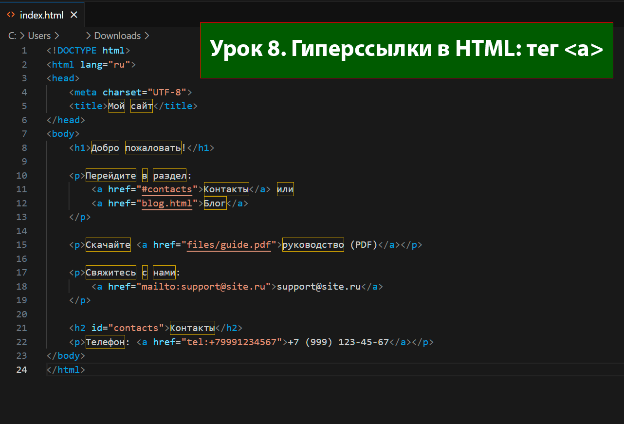Image resolution: width=624 pixels, height=424 pixels.
Task: Click line number 24 in the gutter
Action: (21, 370)
